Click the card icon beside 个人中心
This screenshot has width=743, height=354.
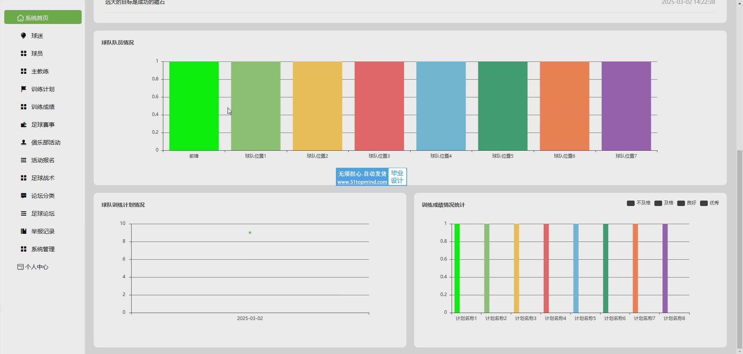[x=21, y=267]
